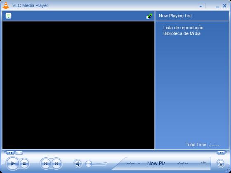231x173 pixels.
Task: Click the elapsed time display
Action: coord(130,164)
